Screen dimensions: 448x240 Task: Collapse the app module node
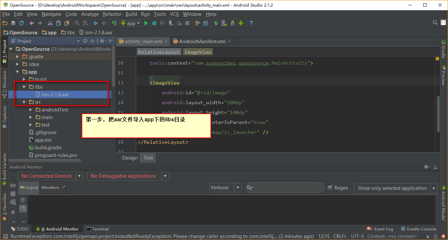(18, 72)
